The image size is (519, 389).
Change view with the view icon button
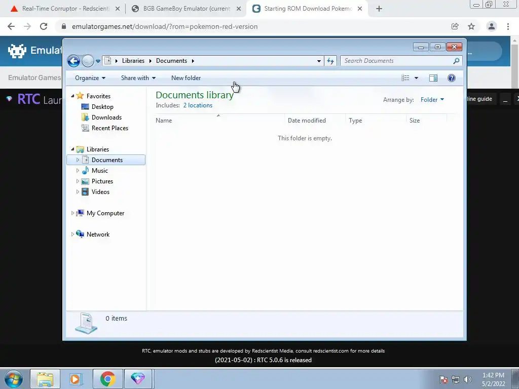coord(405,78)
